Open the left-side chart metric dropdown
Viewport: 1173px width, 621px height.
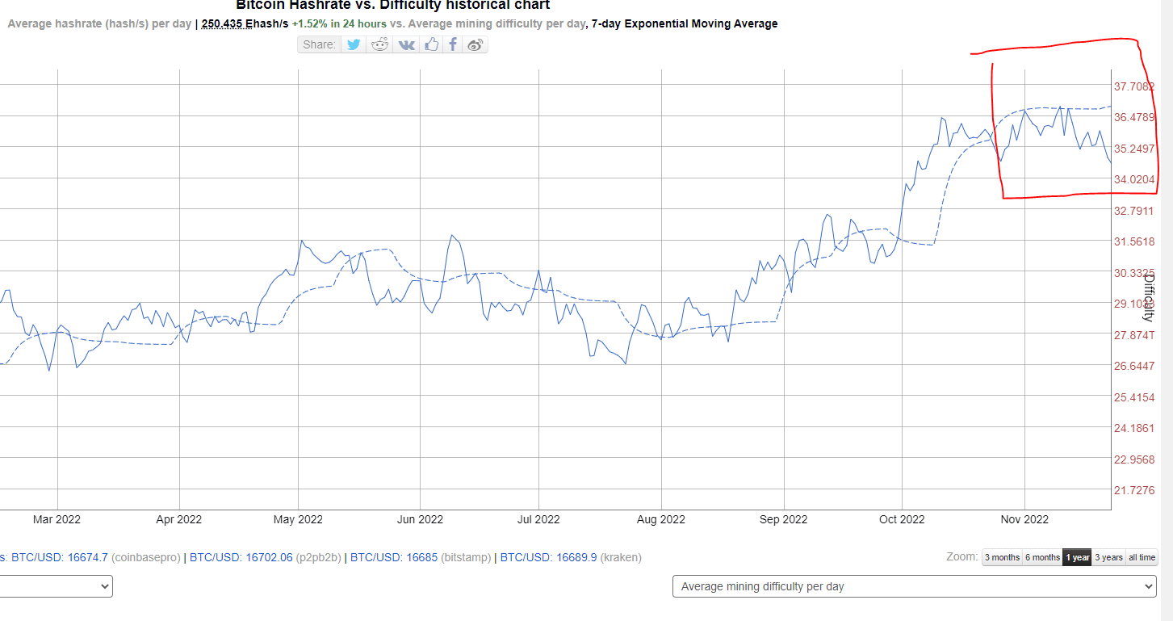[x=55, y=586]
